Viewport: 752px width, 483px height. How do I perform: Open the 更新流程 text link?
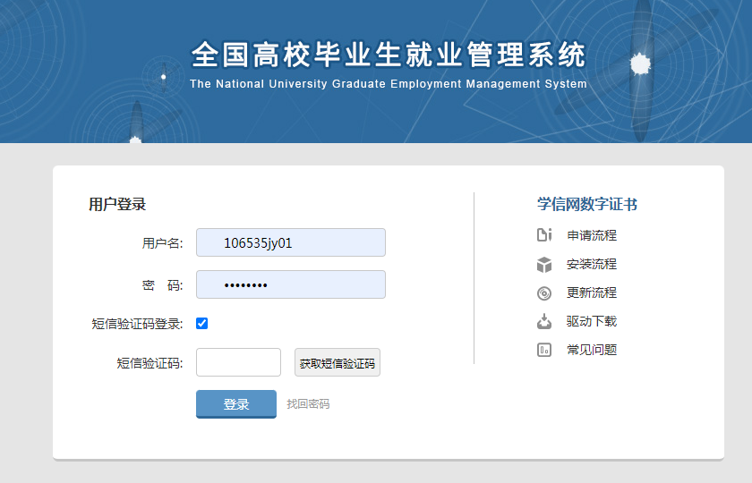591,292
